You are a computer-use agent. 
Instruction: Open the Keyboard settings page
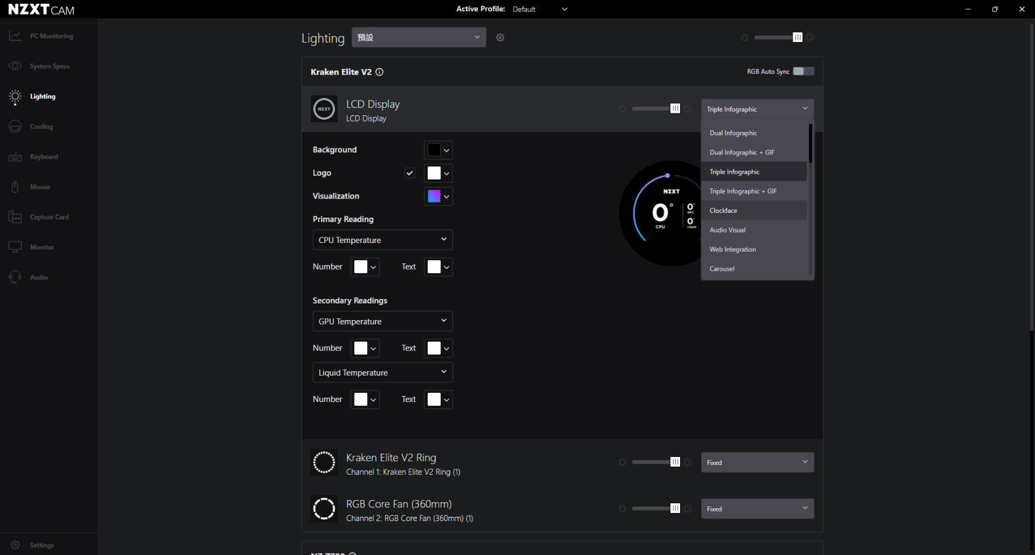tap(44, 157)
